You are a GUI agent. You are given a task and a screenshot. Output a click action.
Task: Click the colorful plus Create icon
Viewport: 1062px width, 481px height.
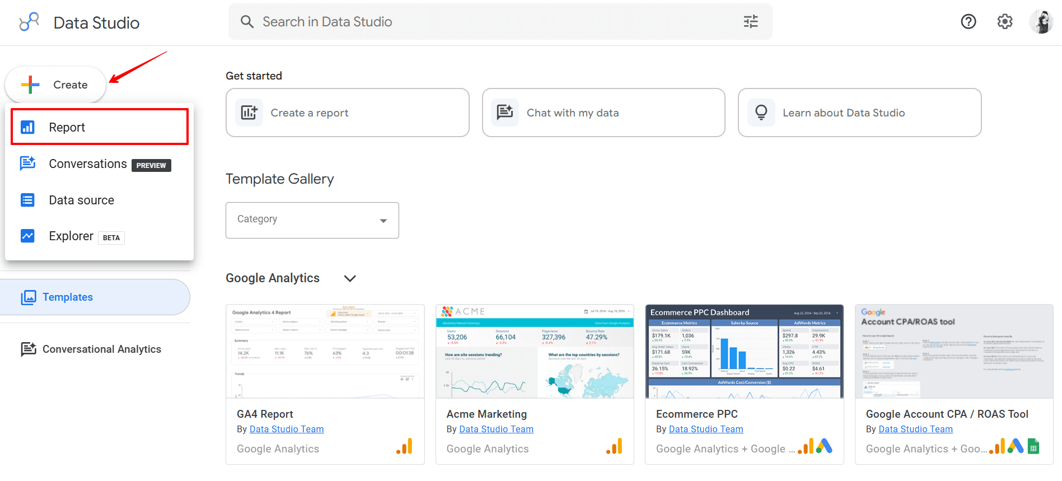point(30,85)
